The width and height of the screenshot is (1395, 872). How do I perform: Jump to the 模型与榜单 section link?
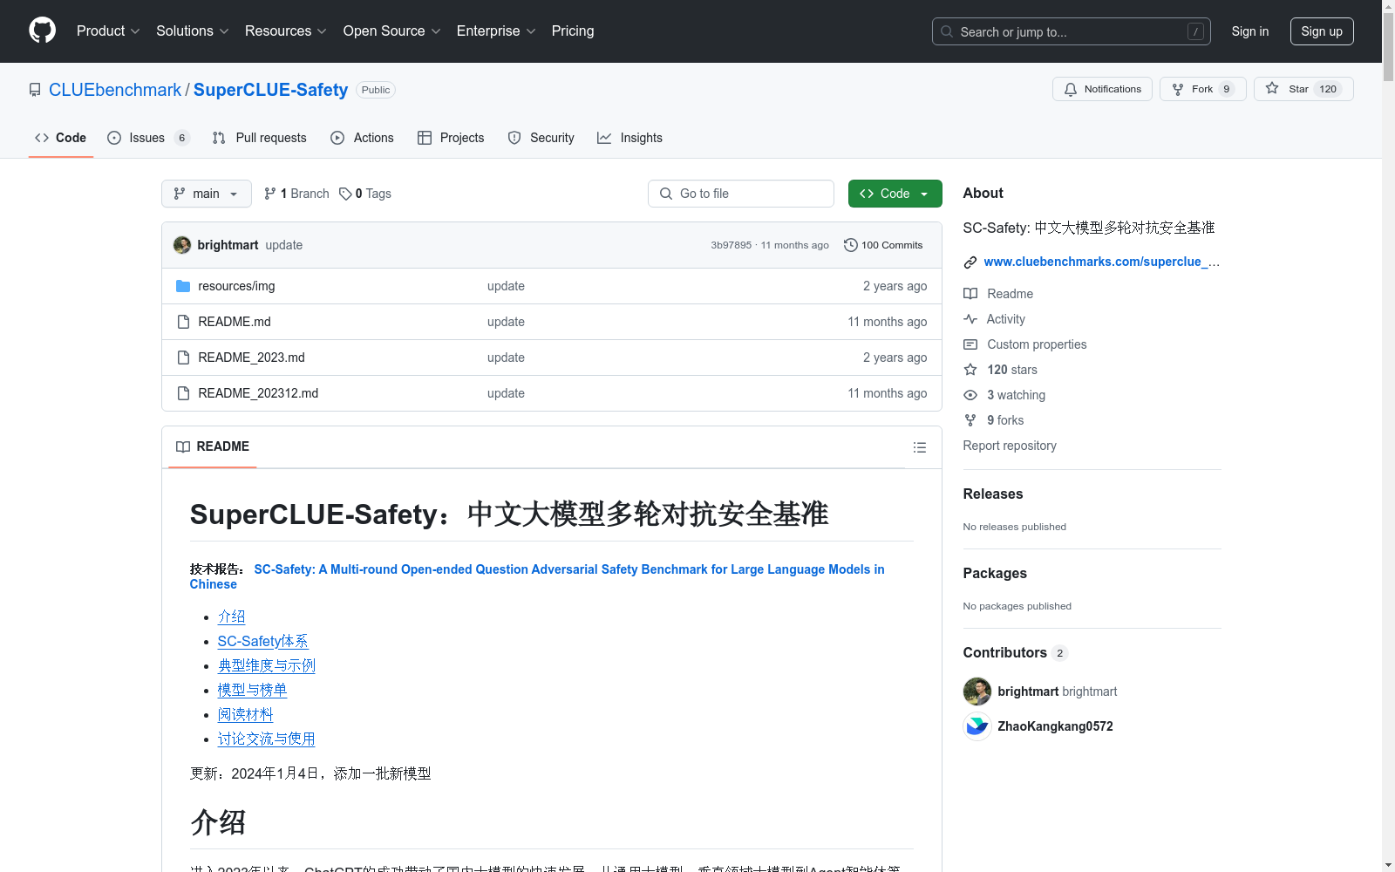tap(252, 690)
